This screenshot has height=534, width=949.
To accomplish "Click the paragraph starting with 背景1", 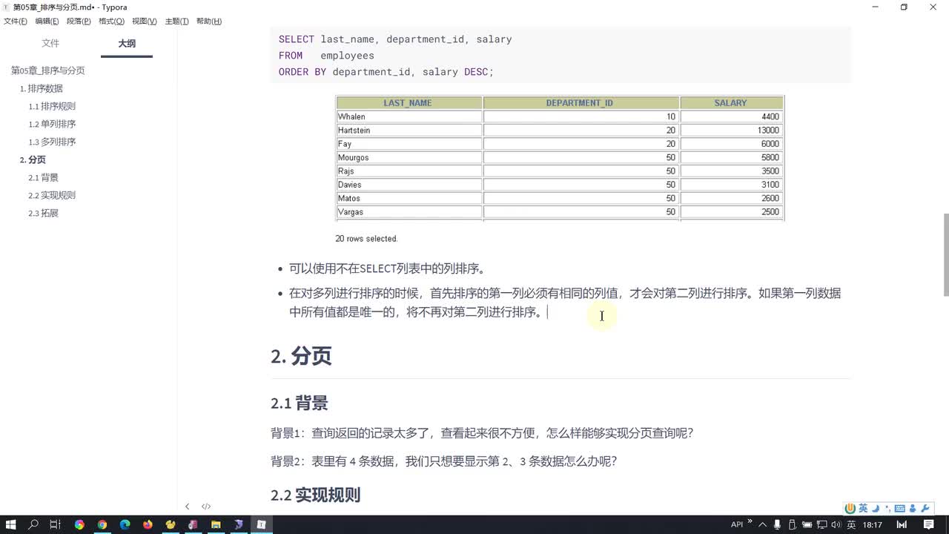I will (x=482, y=433).
